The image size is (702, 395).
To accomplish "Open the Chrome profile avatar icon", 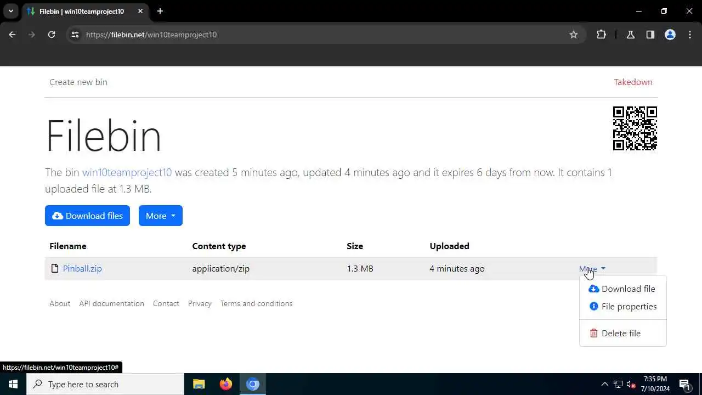I will (x=670, y=35).
